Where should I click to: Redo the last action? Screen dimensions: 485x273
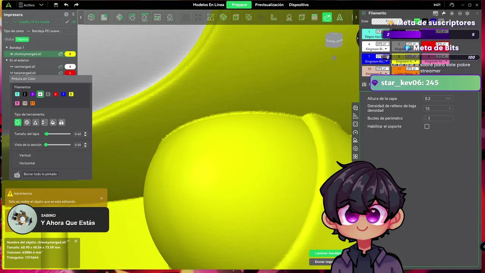coord(76,5)
